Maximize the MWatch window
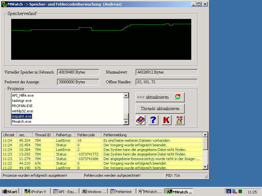This screenshot has width=262, height=196. click(199, 4)
